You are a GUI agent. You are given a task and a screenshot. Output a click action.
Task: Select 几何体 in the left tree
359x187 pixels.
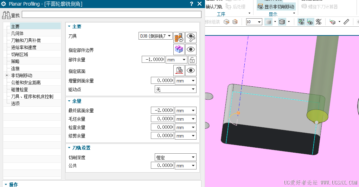tap(17, 33)
